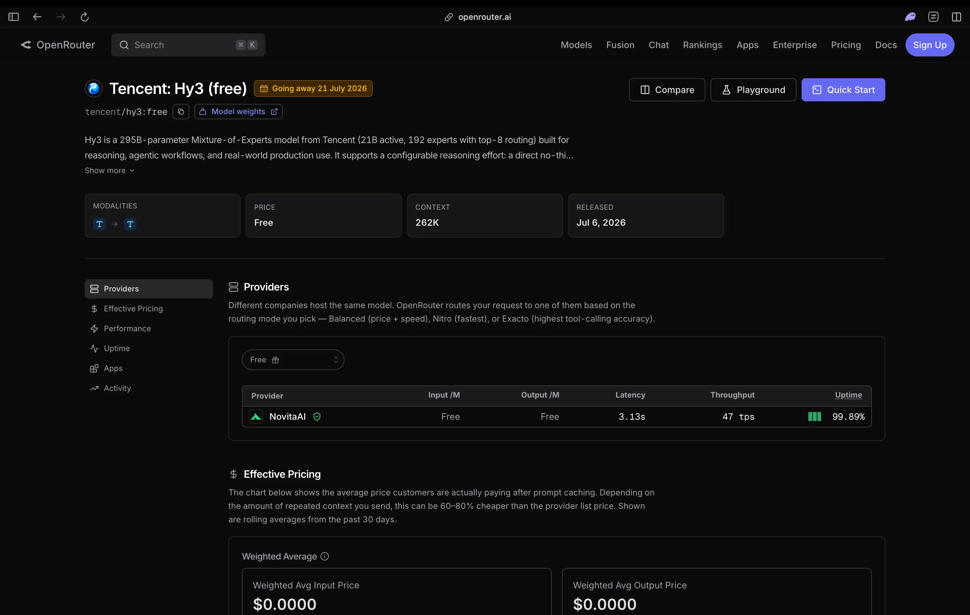
Task: Click the green shield badge beside NovitaAI
Action: tap(317, 417)
